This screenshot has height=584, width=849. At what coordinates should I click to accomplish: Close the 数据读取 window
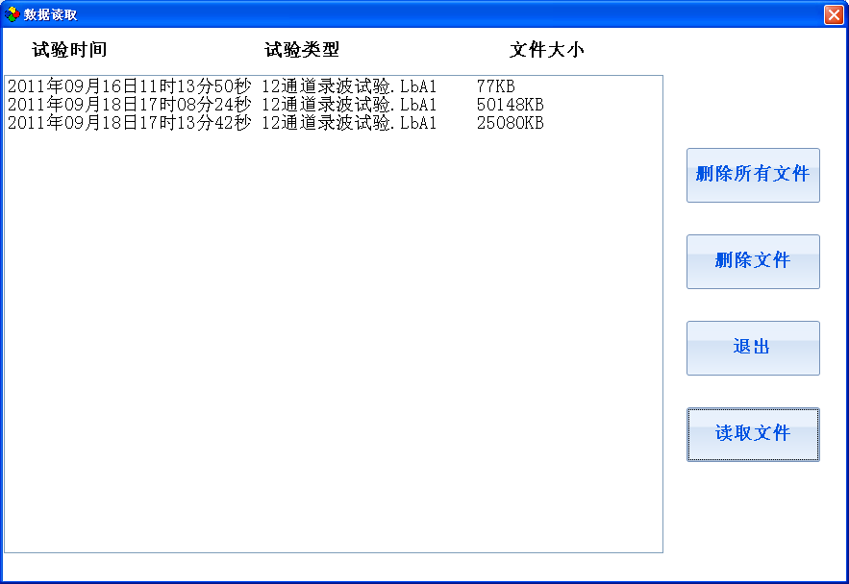(834, 14)
